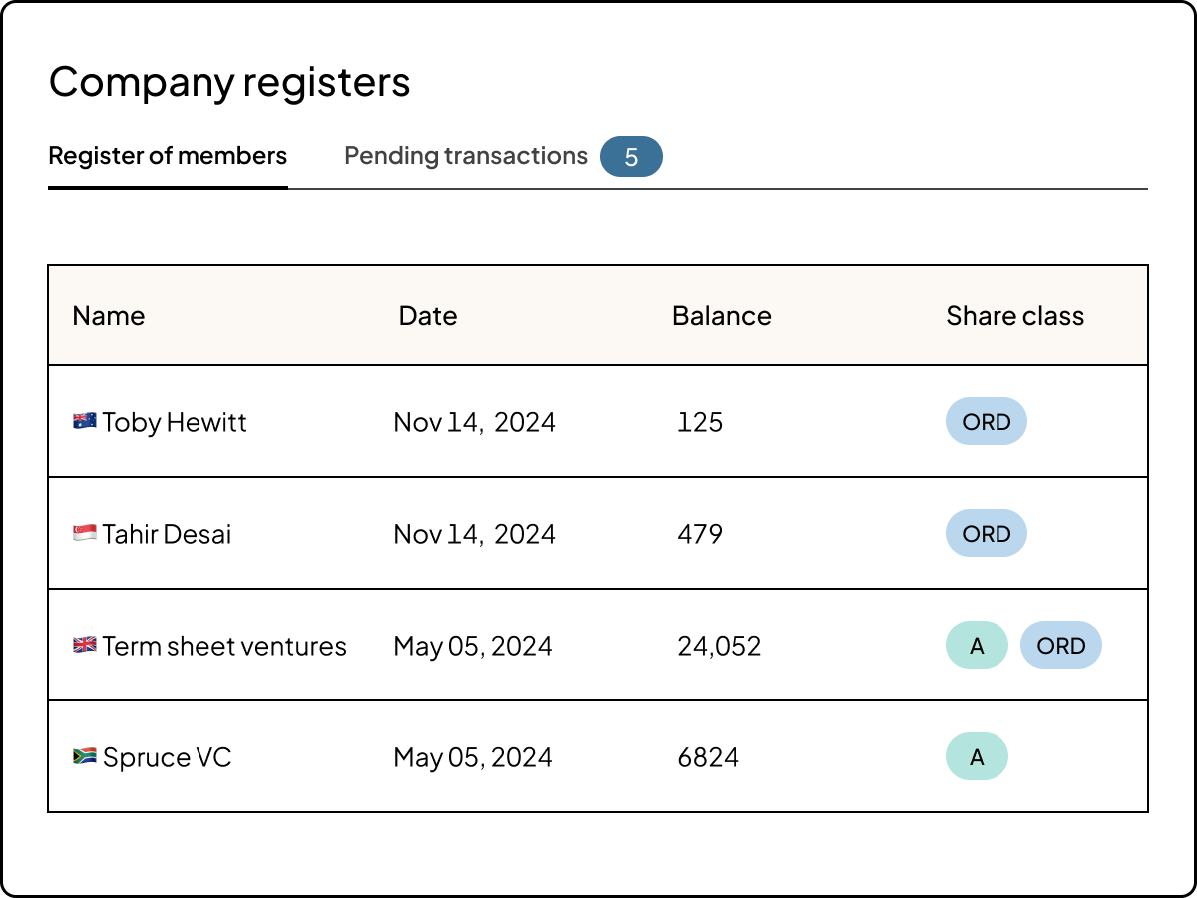Click the Australian flag next to Toby Hewitt
This screenshot has width=1197, height=898.
(83, 421)
